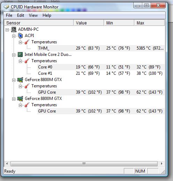The height and width of the screenshot is (181, 173).
Task: Collapse the Intel Mobile Core 2 Duo node
Action: point(14,55)
